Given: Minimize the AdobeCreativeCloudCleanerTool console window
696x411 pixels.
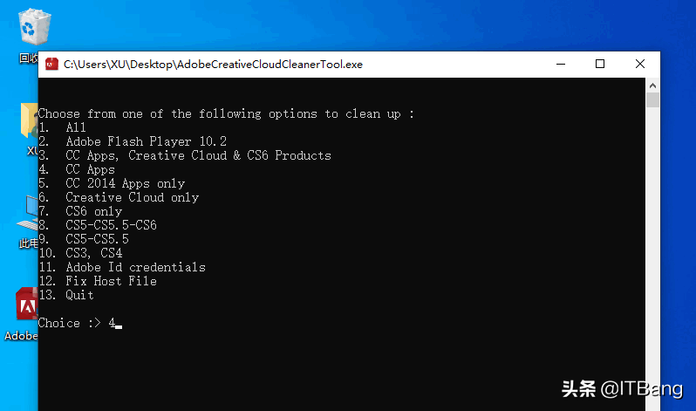Looking at the screenshot, I should pyautogui.click(x=561, y=65).
